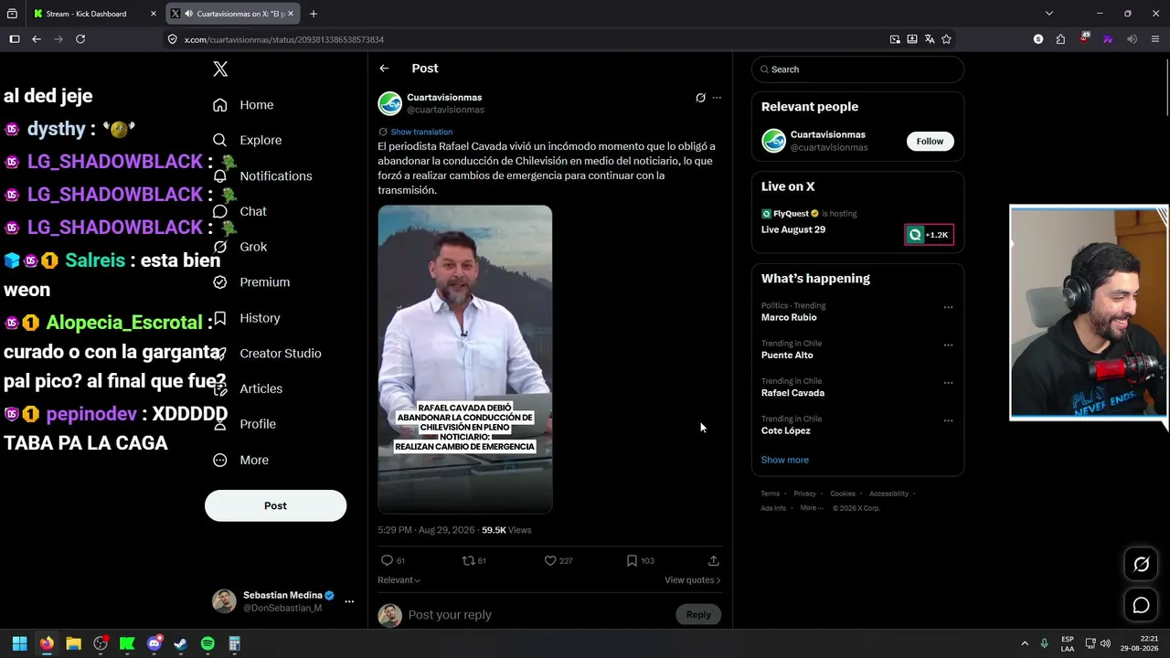Viewport: 1170px width, 658px height.
Task: Open Steam from the taskbar
Action: tap(181, 643)
